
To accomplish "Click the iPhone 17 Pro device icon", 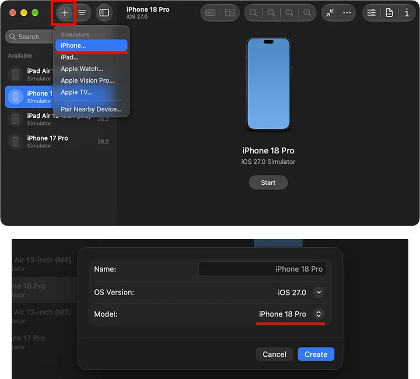I will [16, 142].
